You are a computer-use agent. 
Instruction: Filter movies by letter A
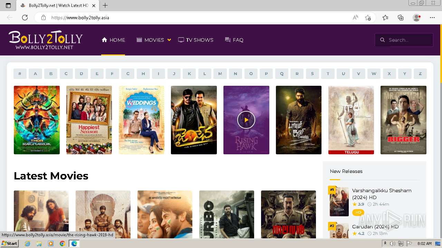click(35, 74)
